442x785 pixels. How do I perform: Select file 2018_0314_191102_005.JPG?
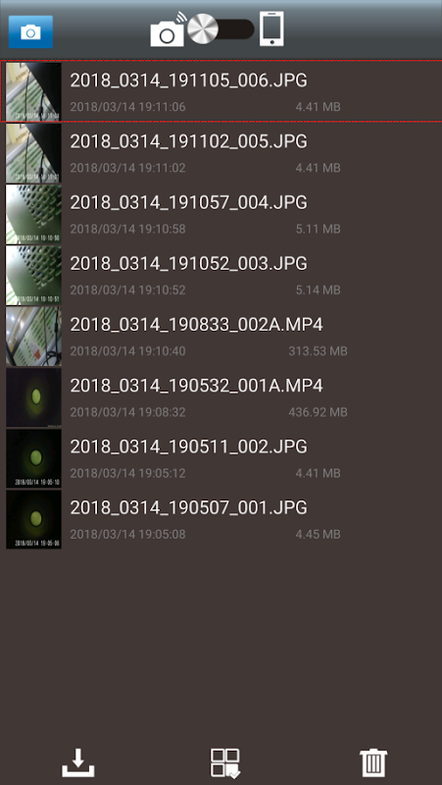(221, 153)
